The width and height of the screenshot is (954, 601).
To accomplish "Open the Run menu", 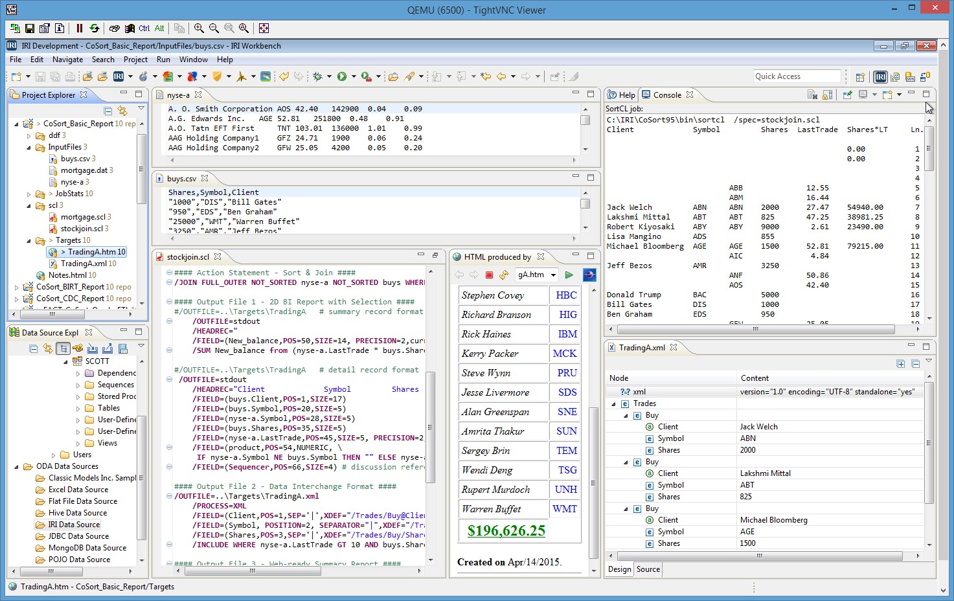I will click(x=163, y=60).
